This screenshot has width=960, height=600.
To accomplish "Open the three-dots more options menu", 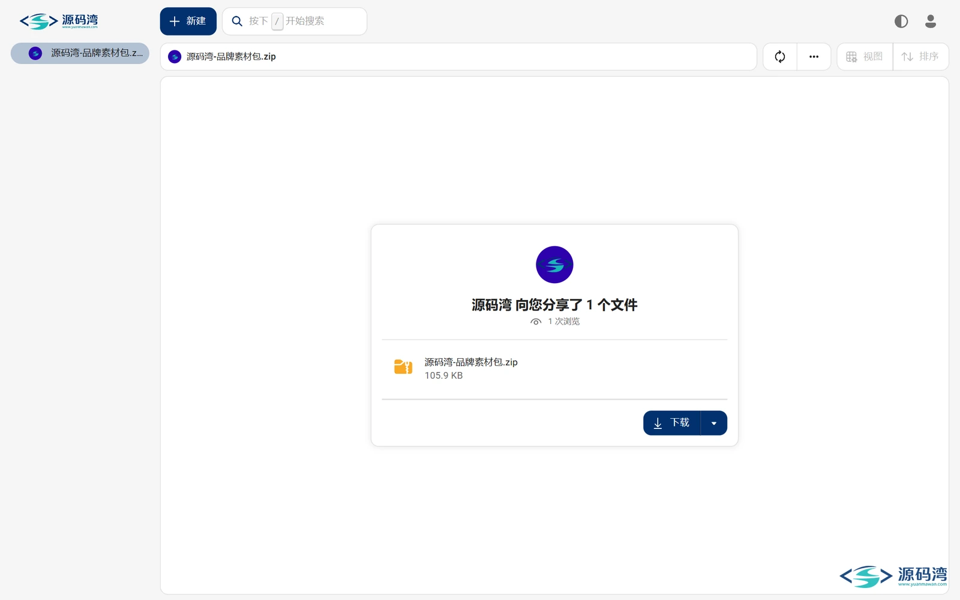I will pyautogui.click(x=814, y=56).
